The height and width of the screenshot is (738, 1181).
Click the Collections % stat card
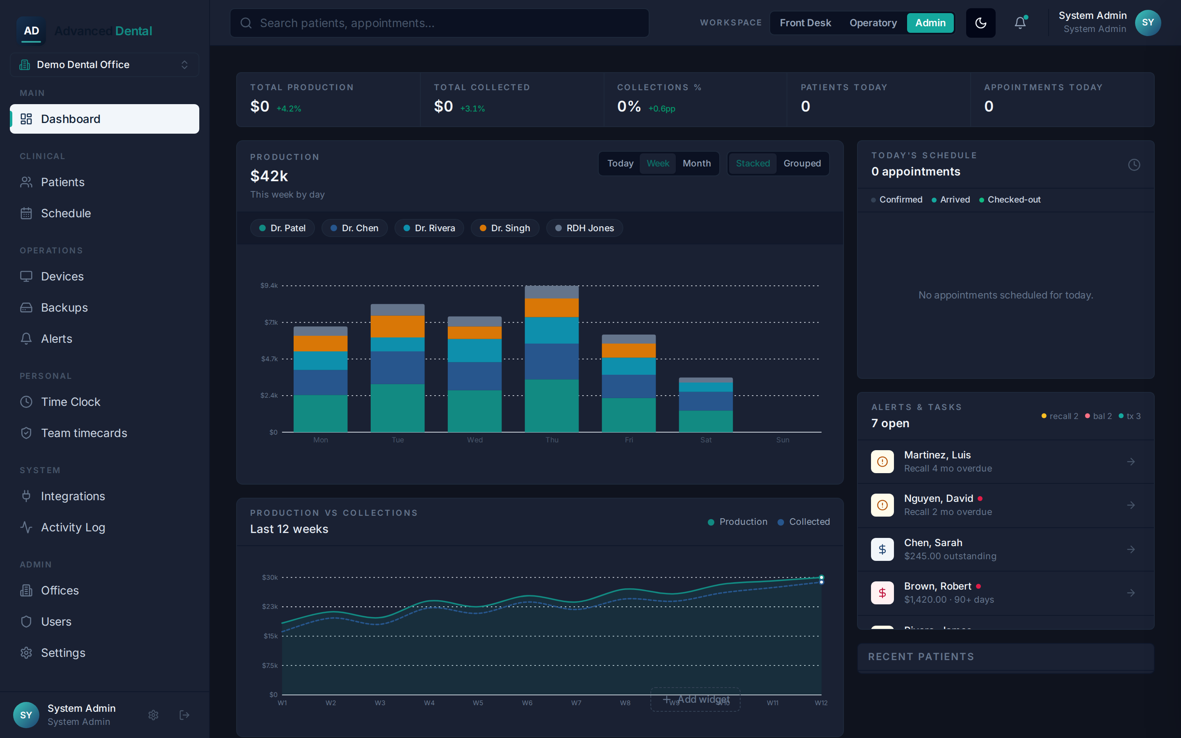tap(695, 100)
